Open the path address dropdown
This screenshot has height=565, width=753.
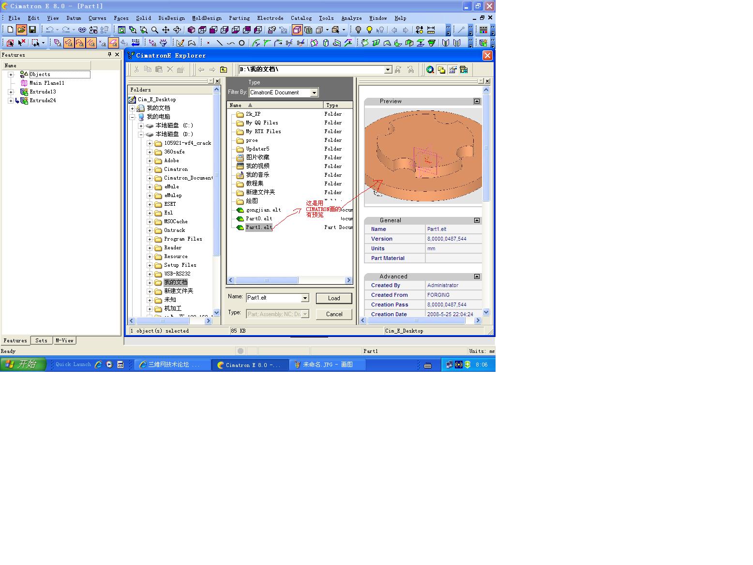pyautogui.click(x=388, y=70)
